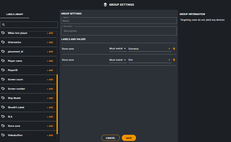
Task: Add the Videobuffers label
Action: click(50, 135)
